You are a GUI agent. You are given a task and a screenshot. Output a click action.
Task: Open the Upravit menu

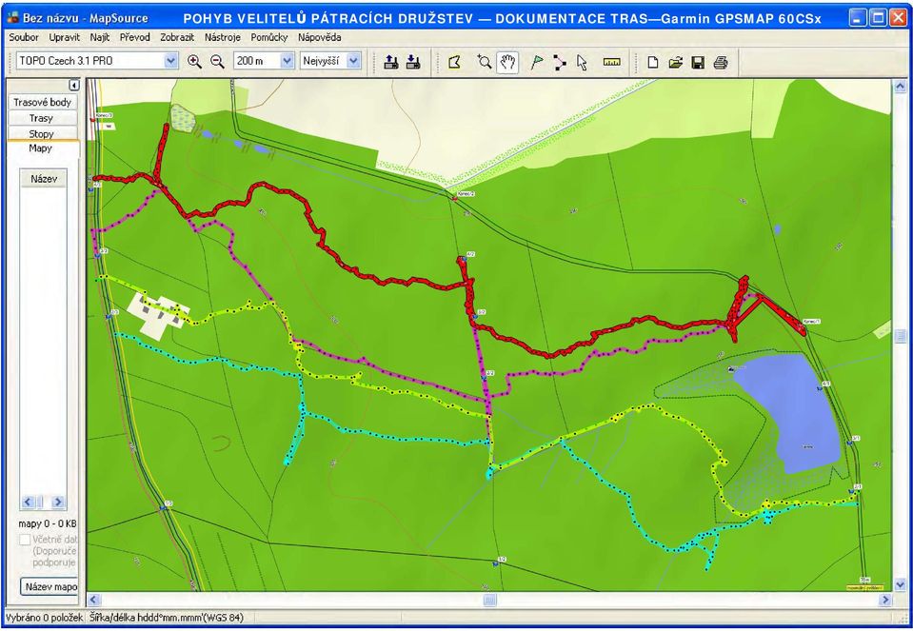(65, 37)
